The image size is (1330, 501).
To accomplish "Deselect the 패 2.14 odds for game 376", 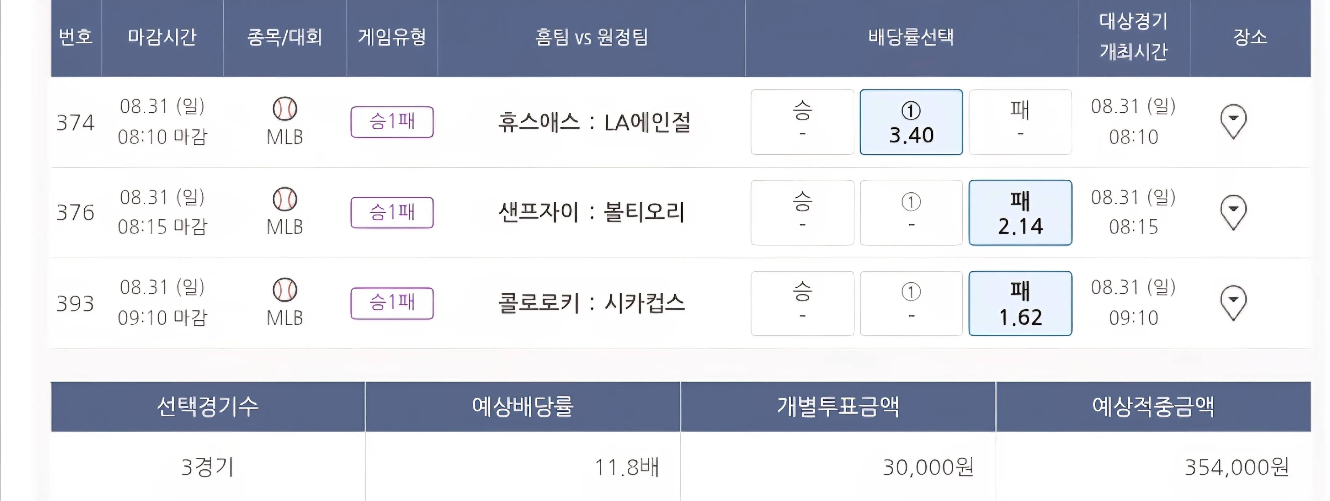I will 1020,213.
